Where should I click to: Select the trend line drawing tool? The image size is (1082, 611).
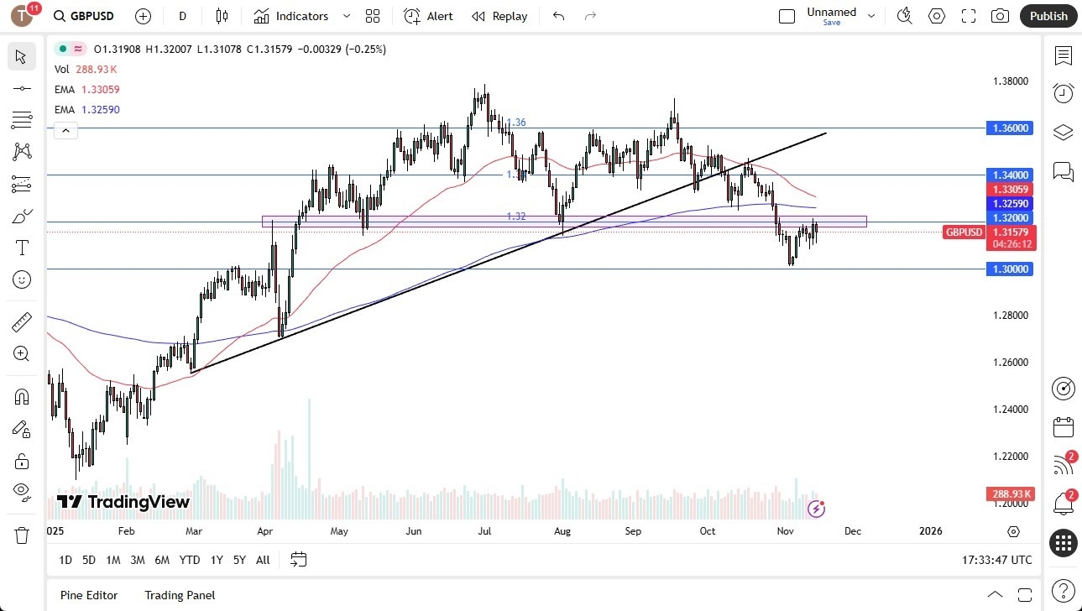21,87
